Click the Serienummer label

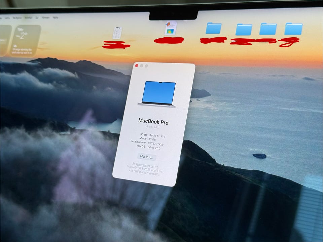tap(138, 142)
